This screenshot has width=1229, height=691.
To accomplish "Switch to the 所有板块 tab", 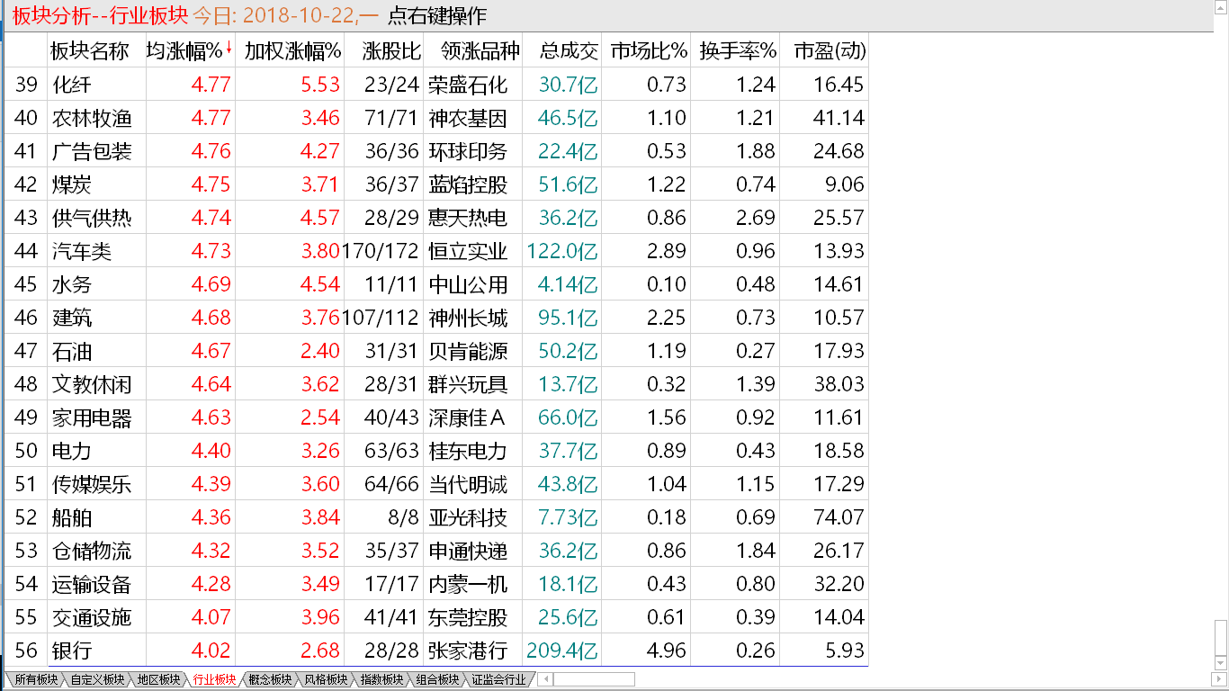I will (36, 679).
